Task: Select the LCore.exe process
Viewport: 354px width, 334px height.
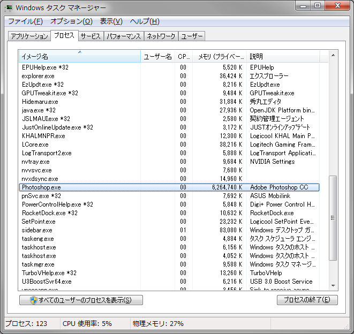Action: (169, 145)
